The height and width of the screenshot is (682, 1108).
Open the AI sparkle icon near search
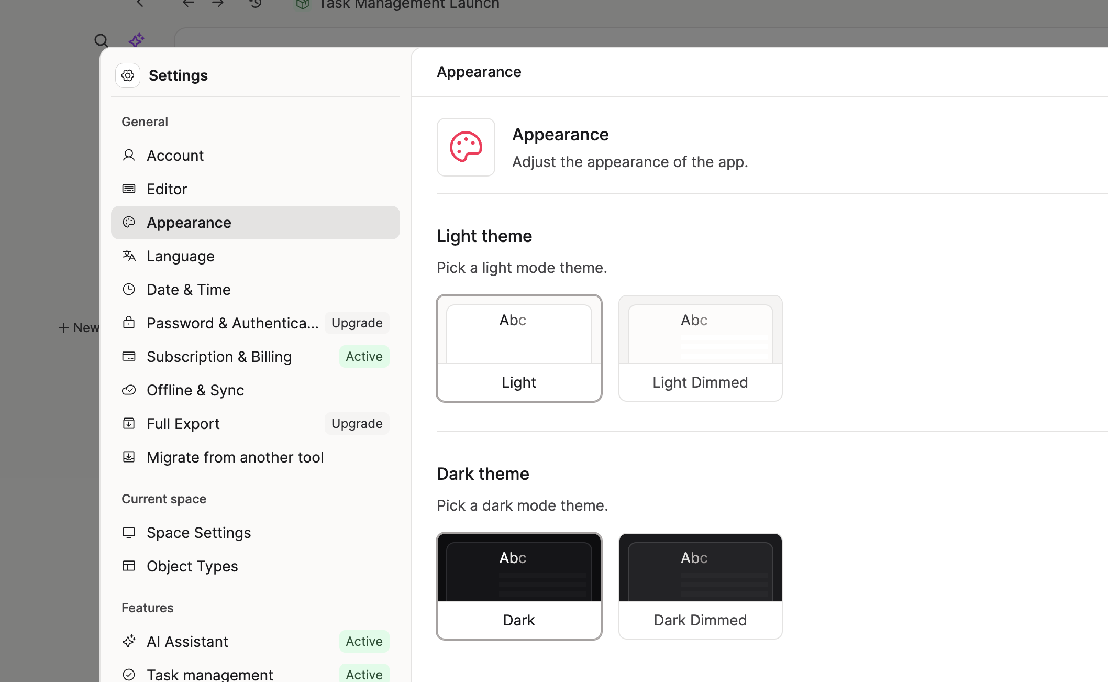coord(136,40)
